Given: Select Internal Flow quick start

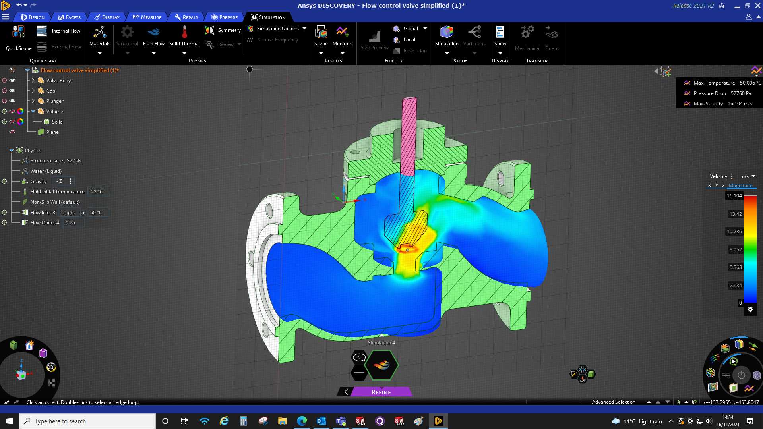Looking at the screenshot, I should [x=58, y=31].
